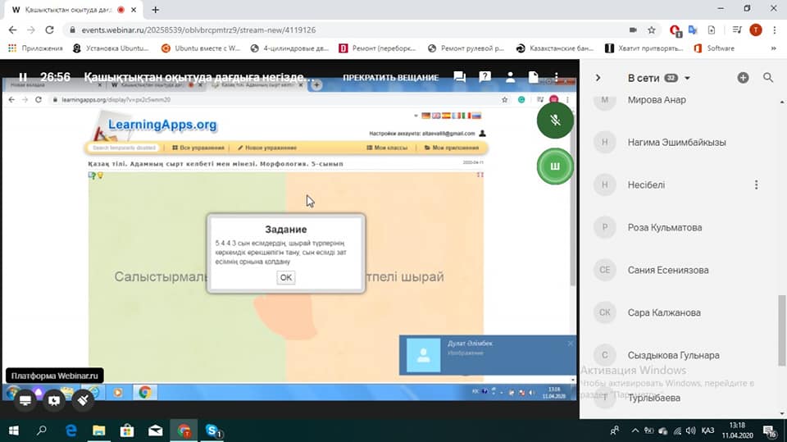
Task: Open options dots next to Несібелі
Action: point(757,185)
